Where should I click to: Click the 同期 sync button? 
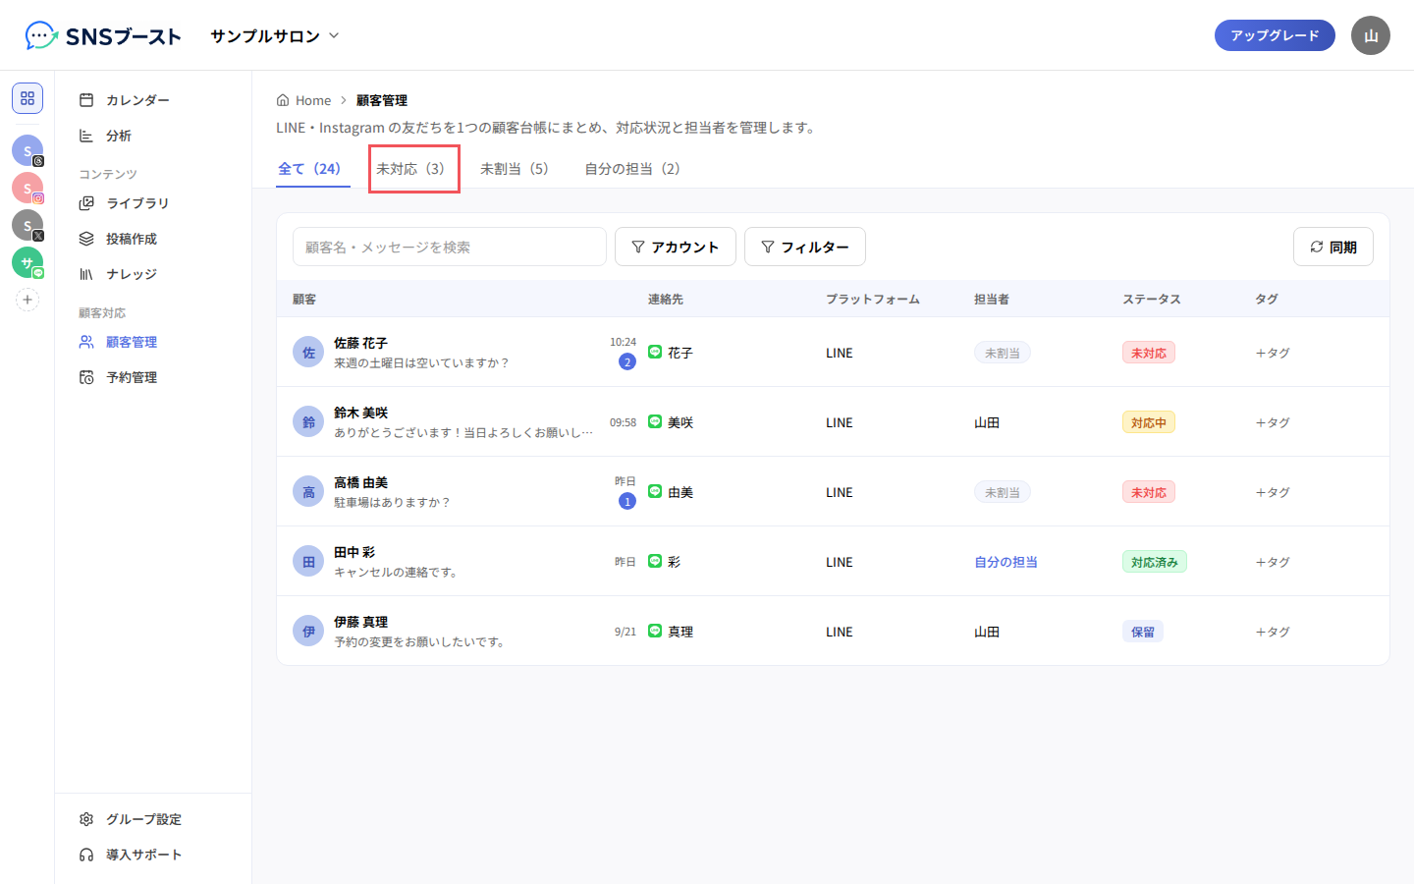pyautogui.click(x=1333, y=247)
